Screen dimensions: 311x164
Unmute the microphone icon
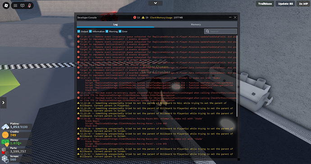pos(29,5)
